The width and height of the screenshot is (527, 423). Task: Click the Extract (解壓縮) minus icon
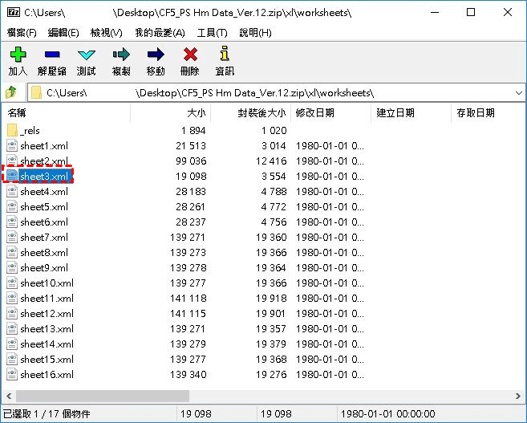(52, 54)
